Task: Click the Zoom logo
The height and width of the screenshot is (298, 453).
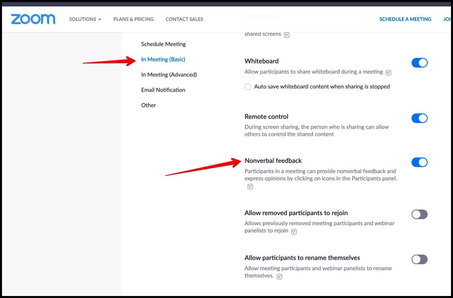Action: (x=33, y=19)
